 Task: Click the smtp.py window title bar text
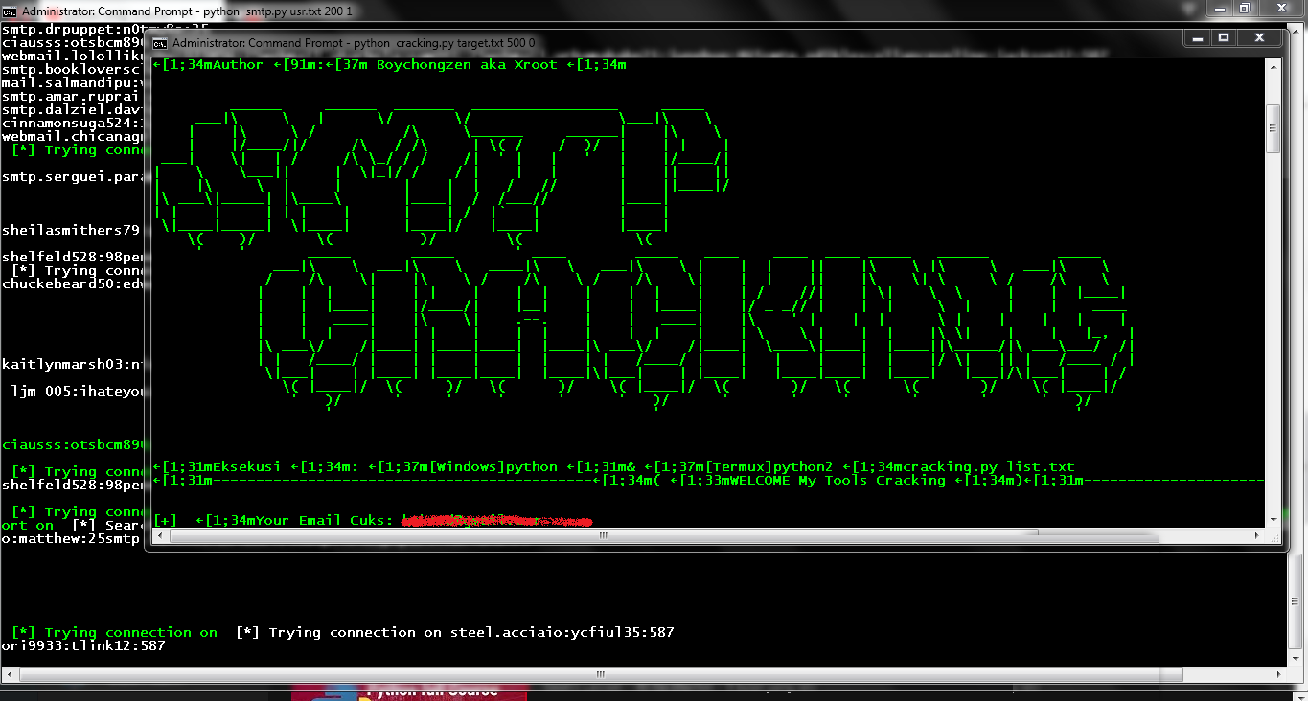187,11
